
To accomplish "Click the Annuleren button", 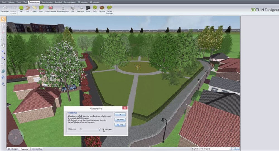I will (x=120, y=120).
